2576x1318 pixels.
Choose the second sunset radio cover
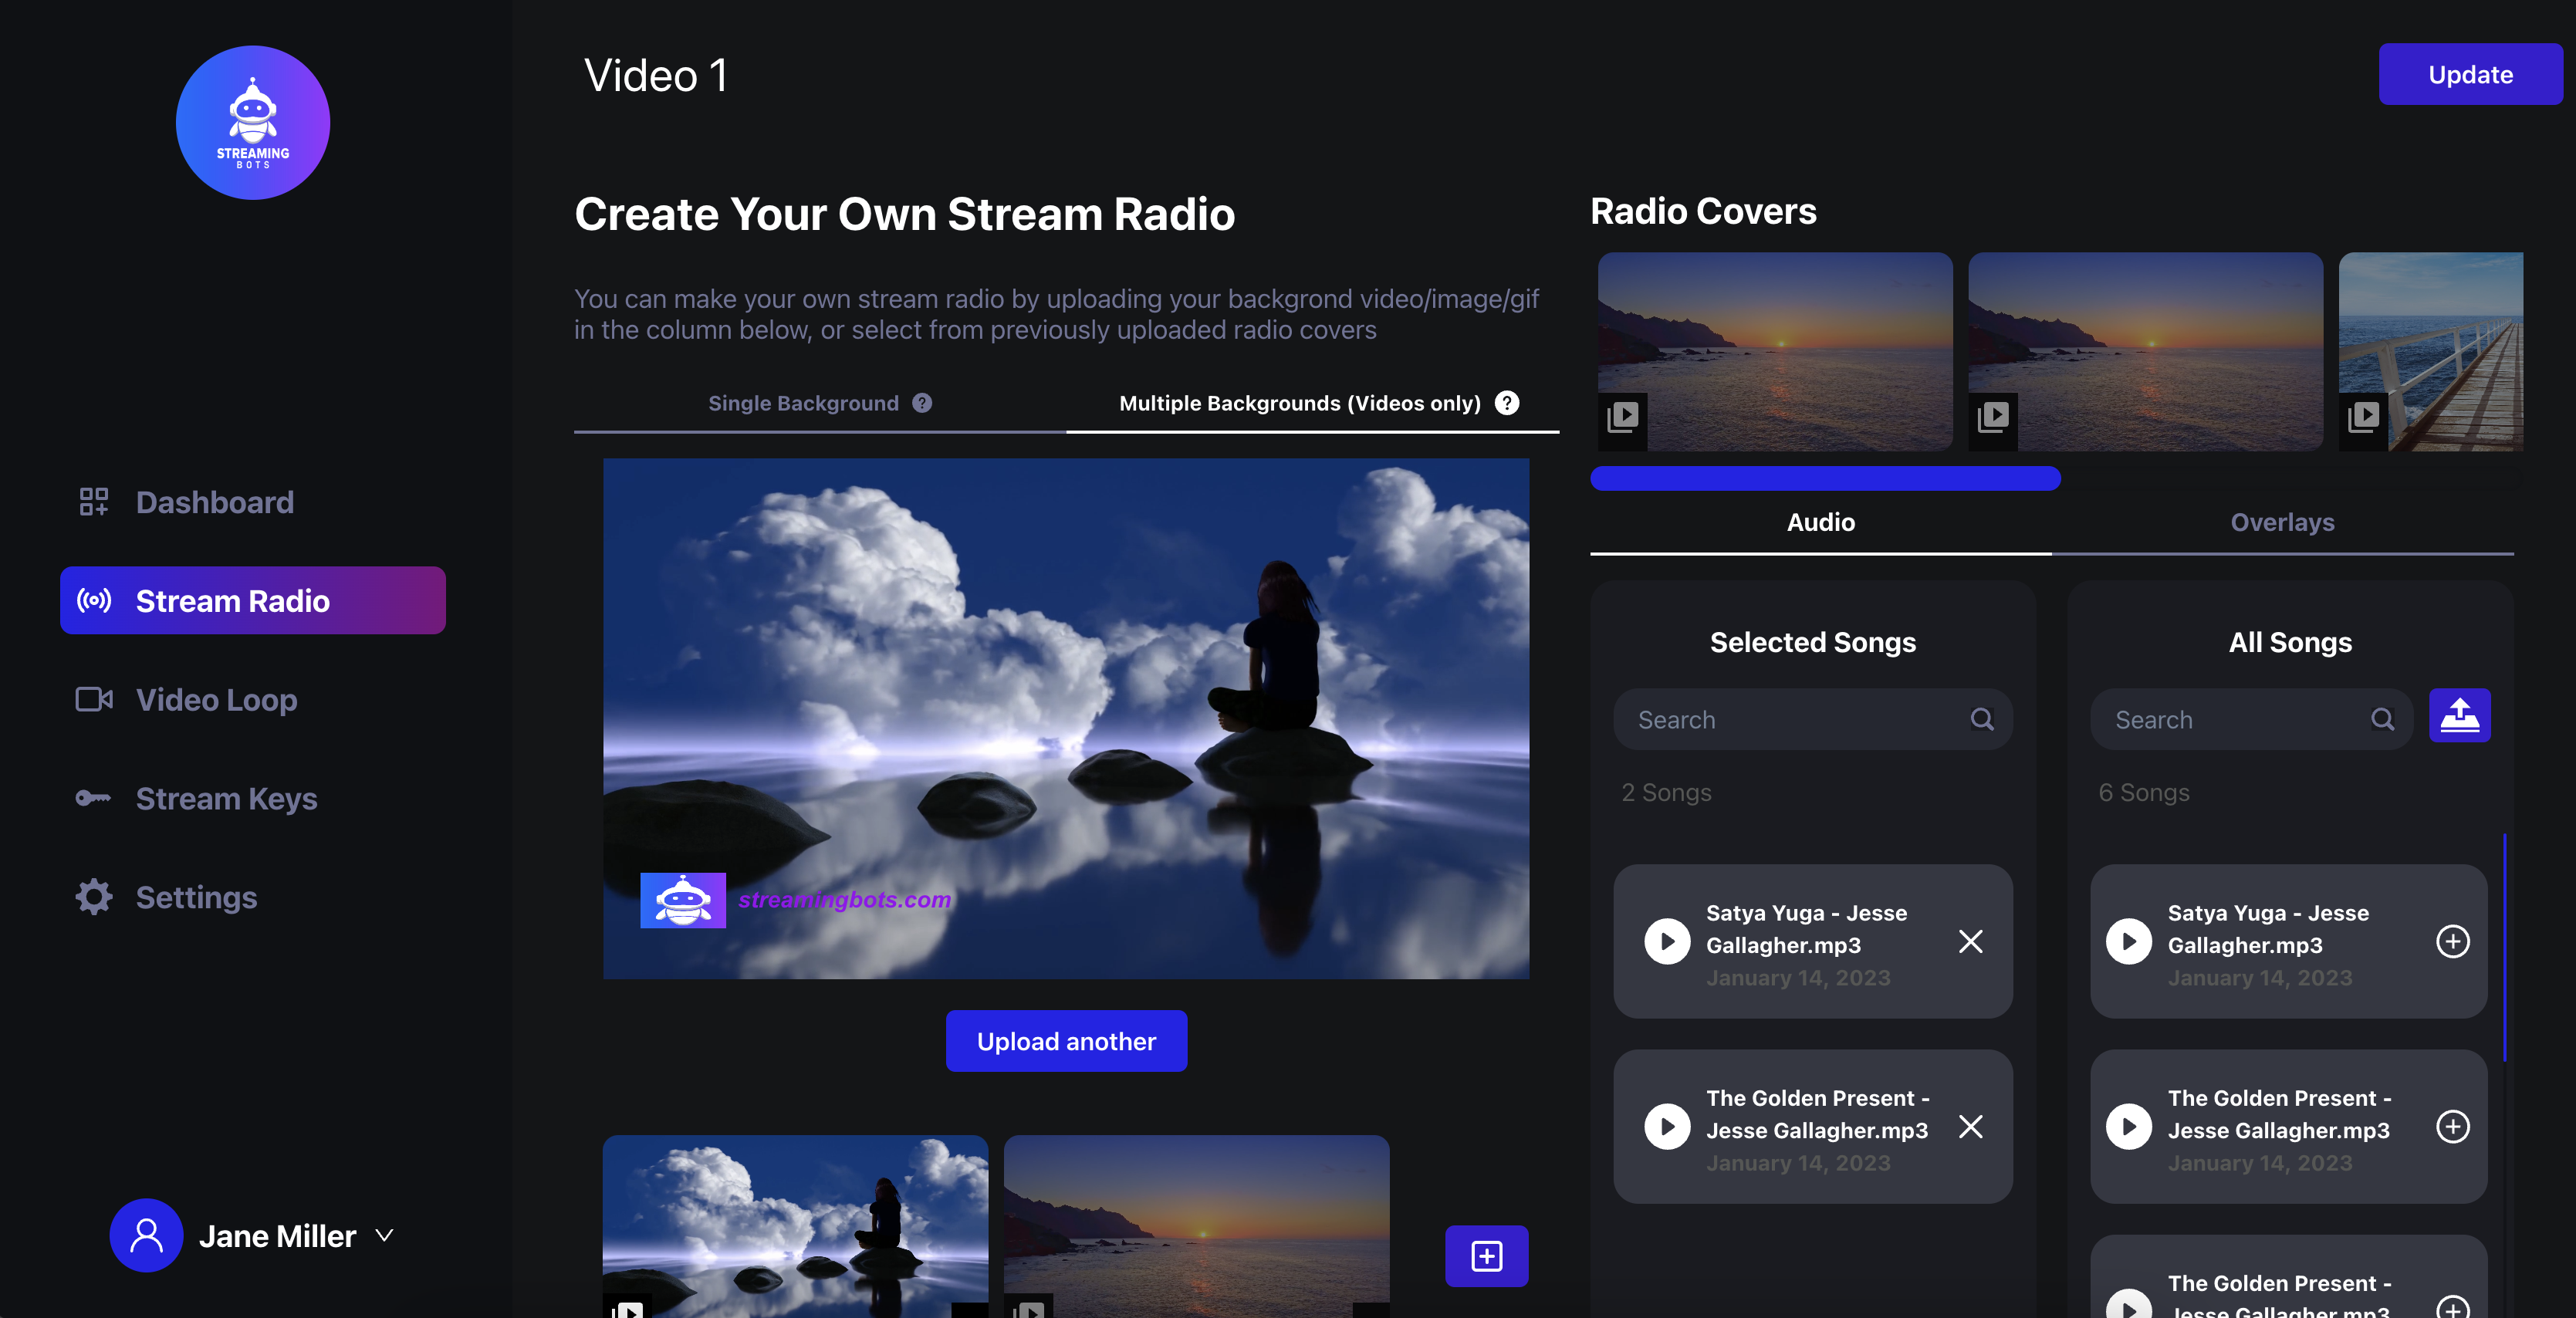2145,351
